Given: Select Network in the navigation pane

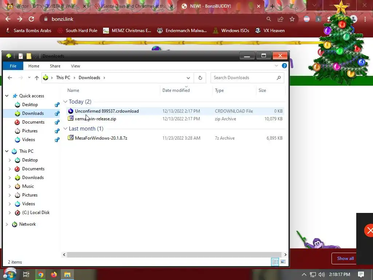Looking at the screenshot, I should [x=27, y=224].
